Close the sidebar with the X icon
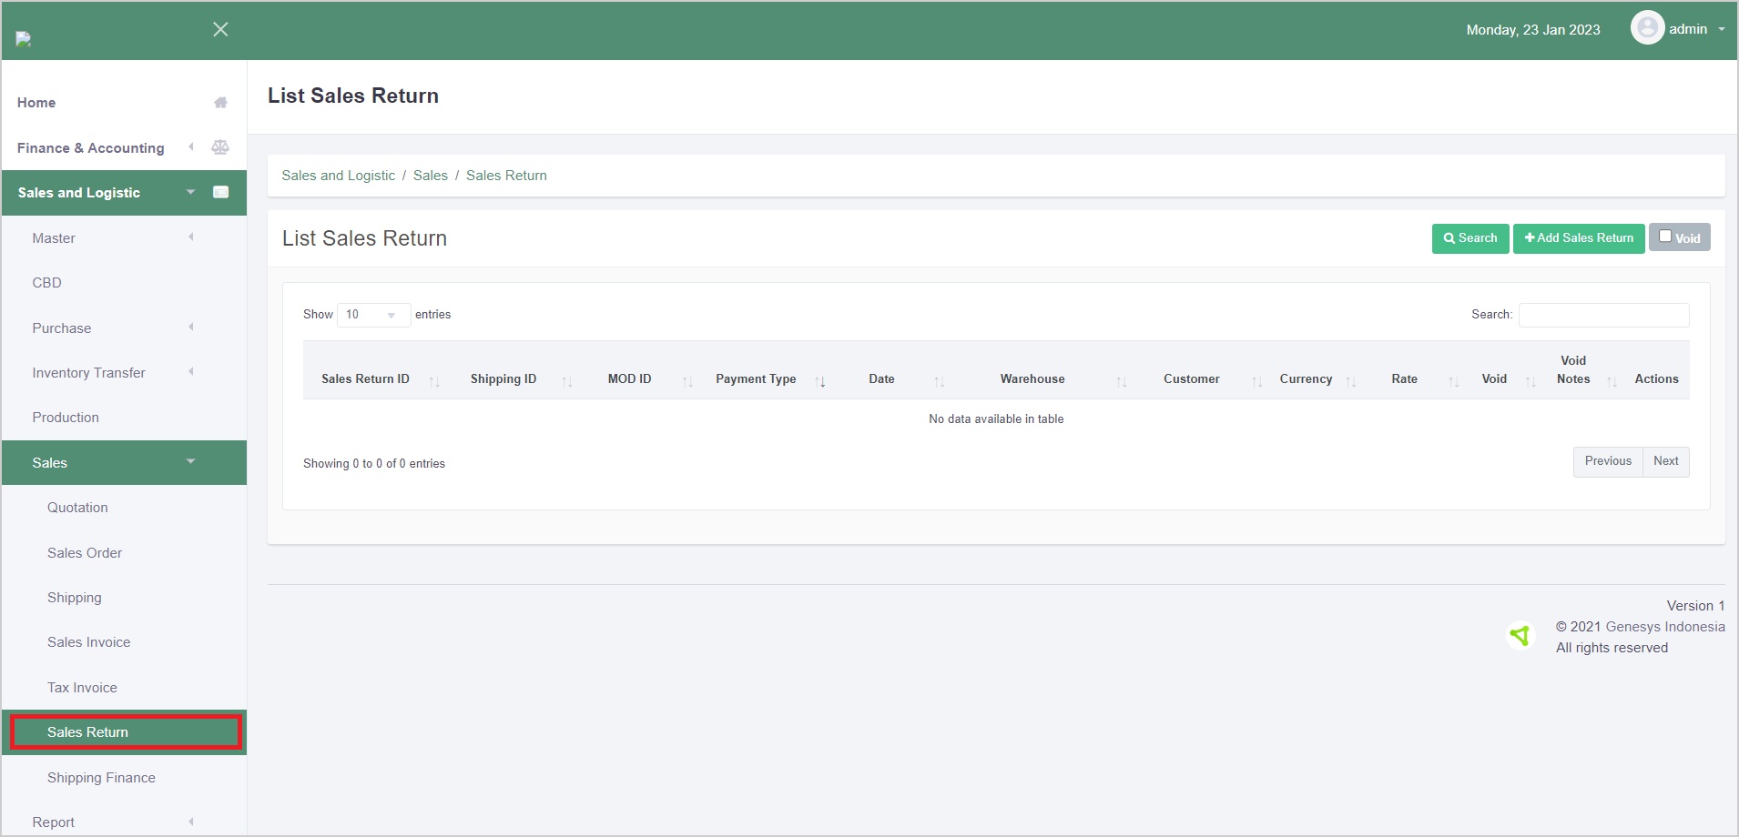Viewport: 1739px width, 837px height. pyautogui.click(x=220, y=29)
